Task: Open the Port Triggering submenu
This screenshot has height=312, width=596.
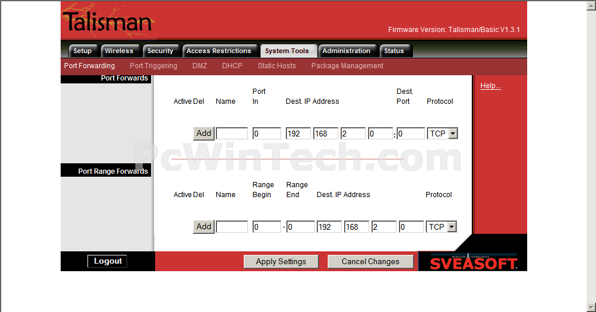Action: point(153,66)
